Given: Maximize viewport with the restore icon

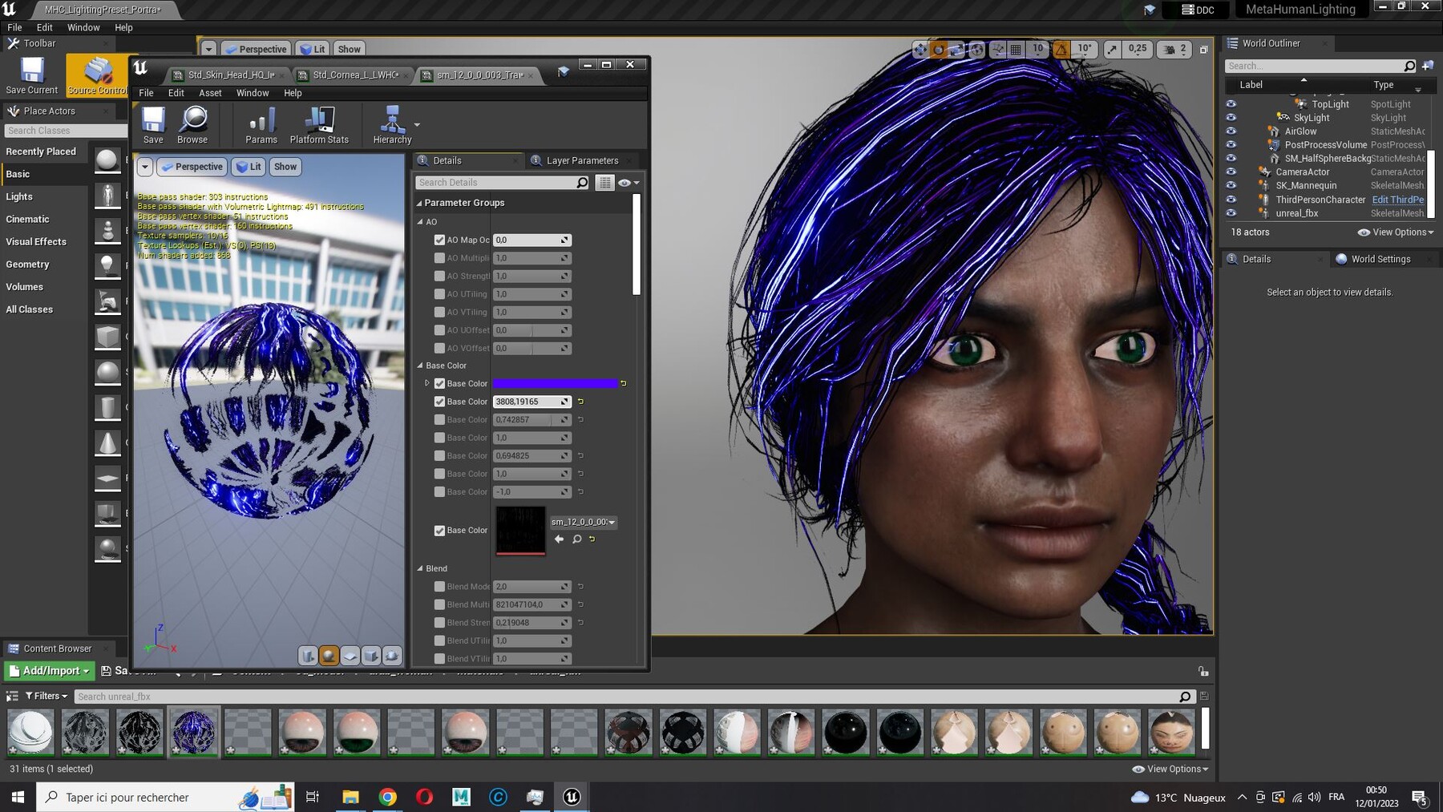Looking at the screenshot, I should tap(1203, 49).
